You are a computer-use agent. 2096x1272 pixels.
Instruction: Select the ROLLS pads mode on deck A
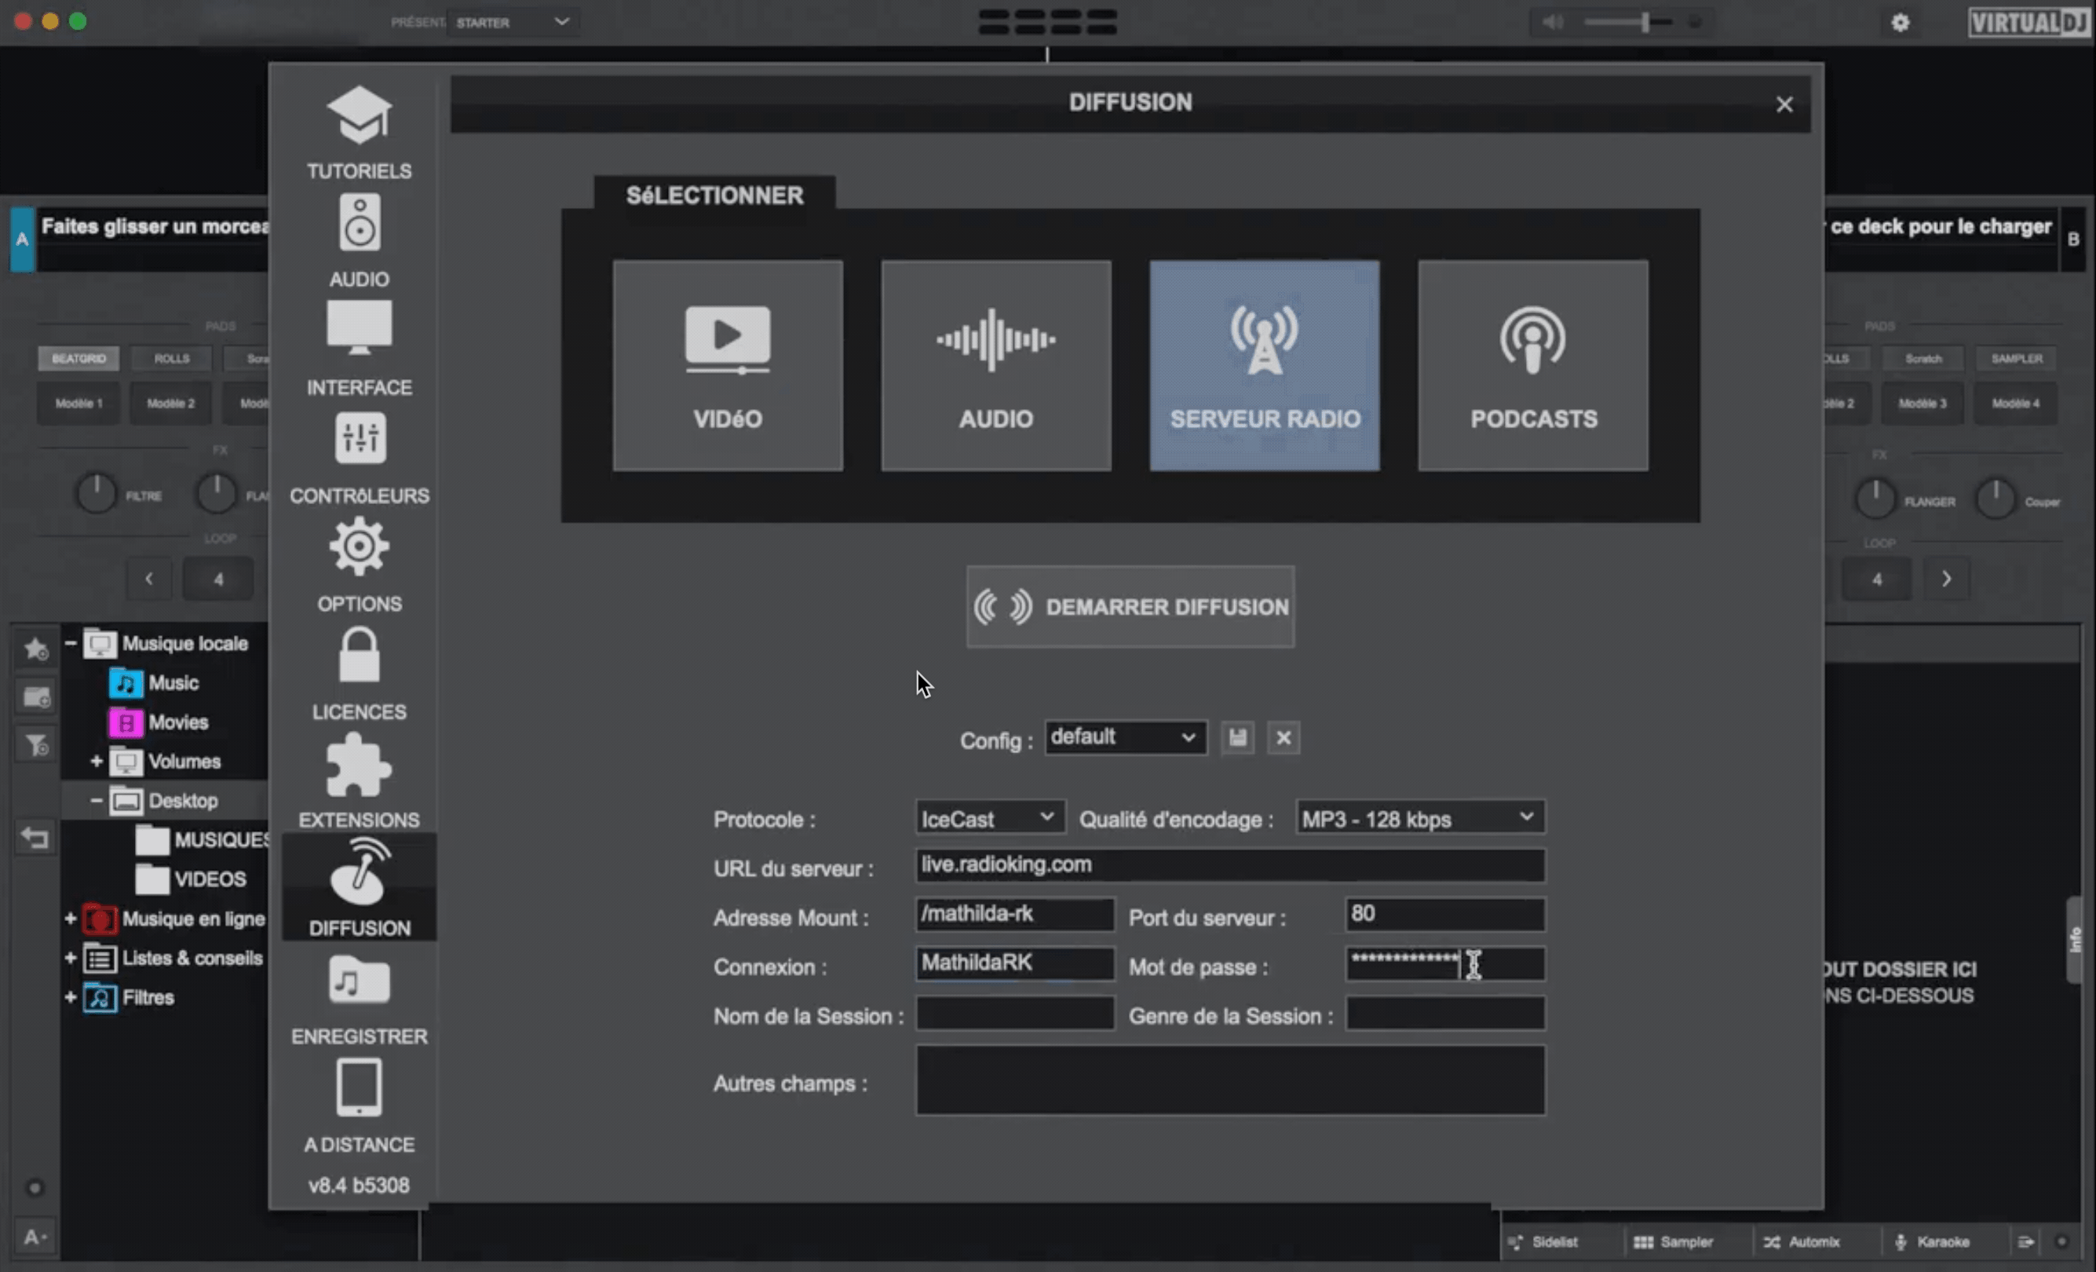point(171,358)
